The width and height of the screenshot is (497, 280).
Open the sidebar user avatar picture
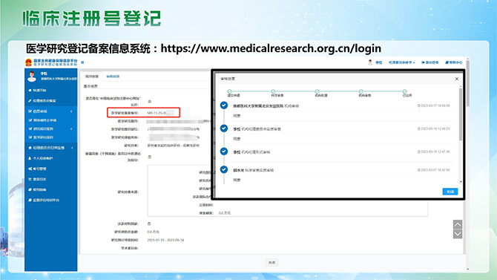click(x=32, y=76)
